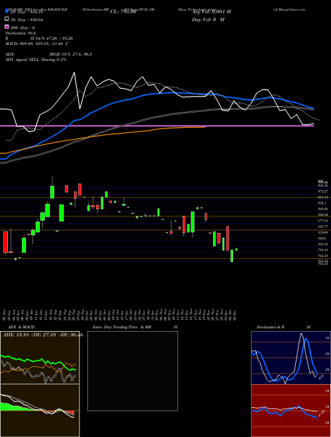Click the last small green candlestick on the right
Screen dimensions: 331x437
[236, 250]
